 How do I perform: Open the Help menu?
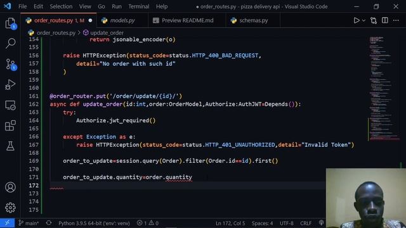[x=162, y=6]
